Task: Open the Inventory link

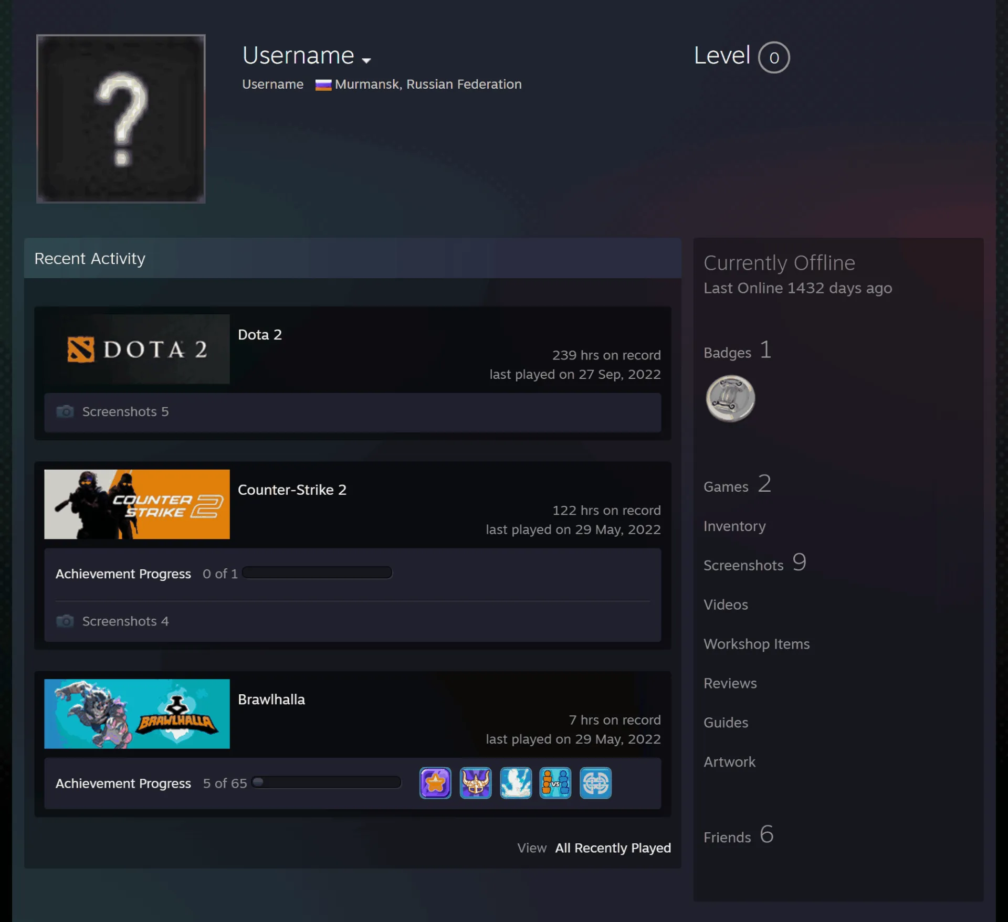Action: (734, 526)
